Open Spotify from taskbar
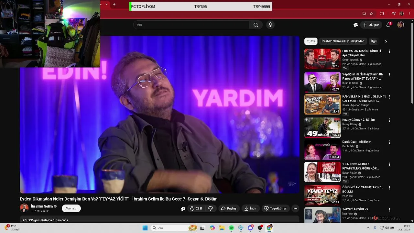 [231, 228]
